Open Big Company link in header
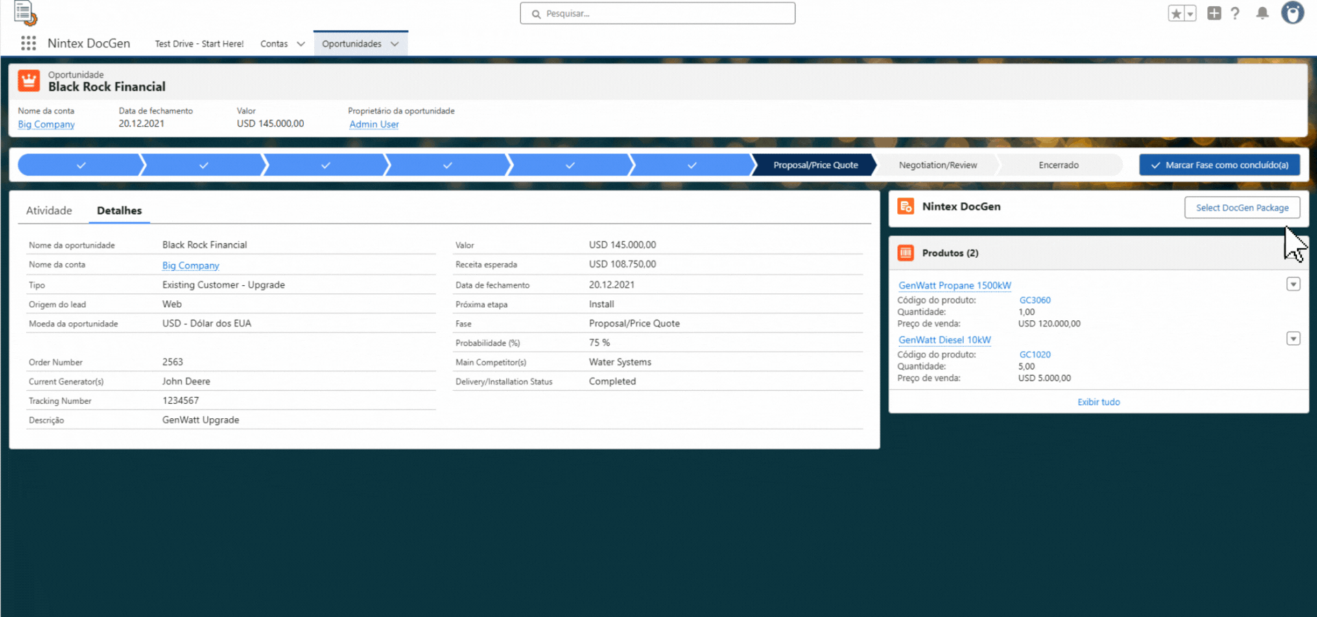Image resolution: width=1317 pixels, height=617 pixels. tap(46, 124)
